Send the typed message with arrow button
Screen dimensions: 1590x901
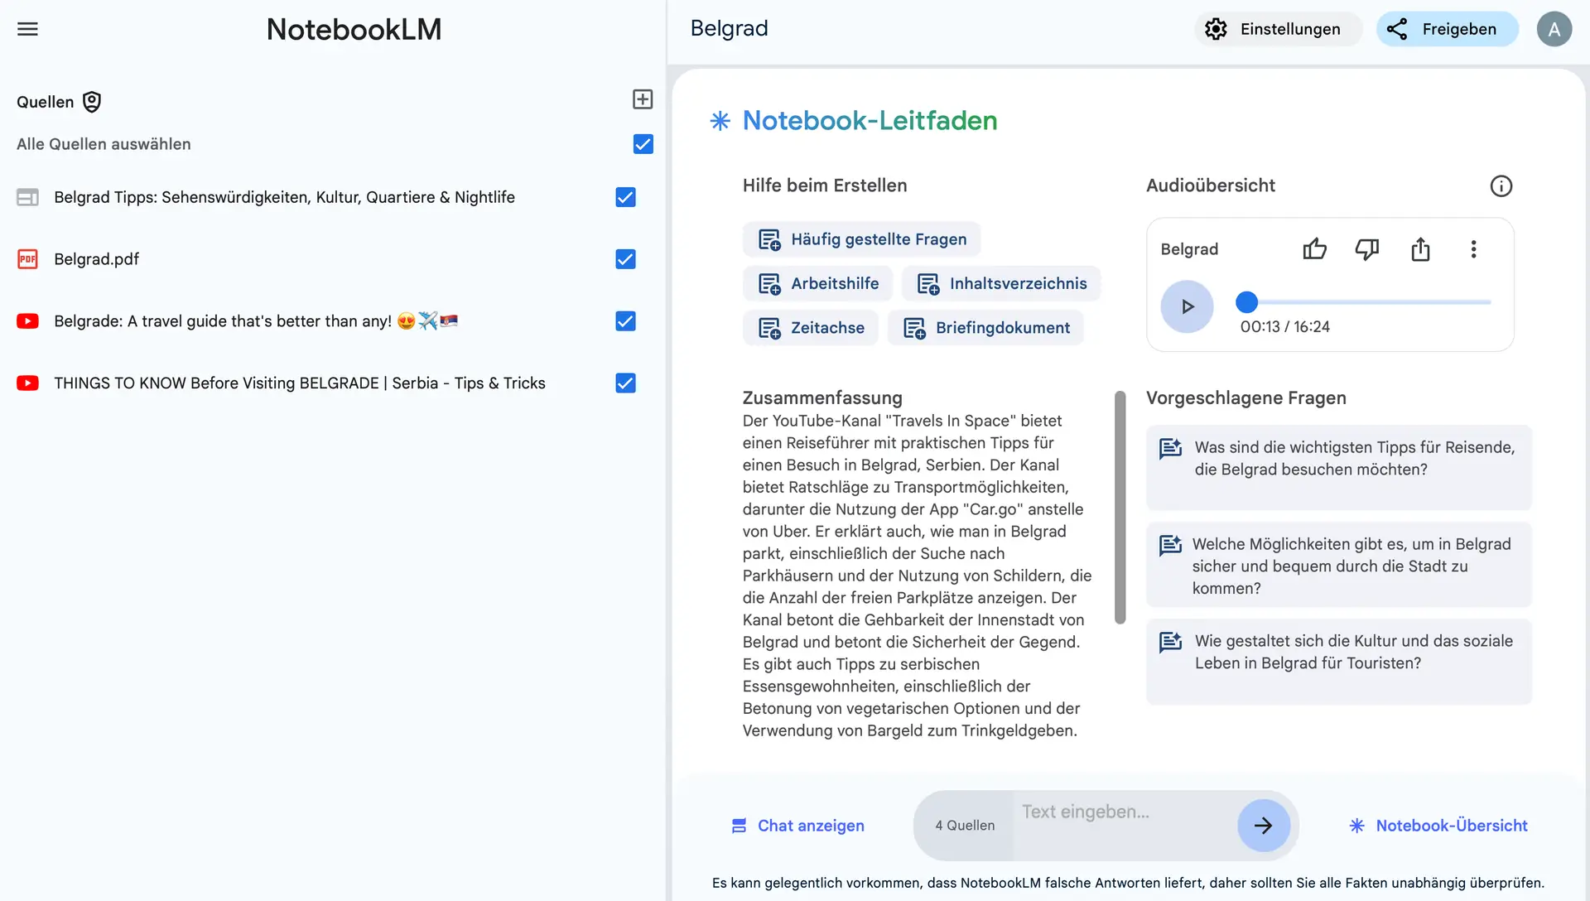(1263, 826)
